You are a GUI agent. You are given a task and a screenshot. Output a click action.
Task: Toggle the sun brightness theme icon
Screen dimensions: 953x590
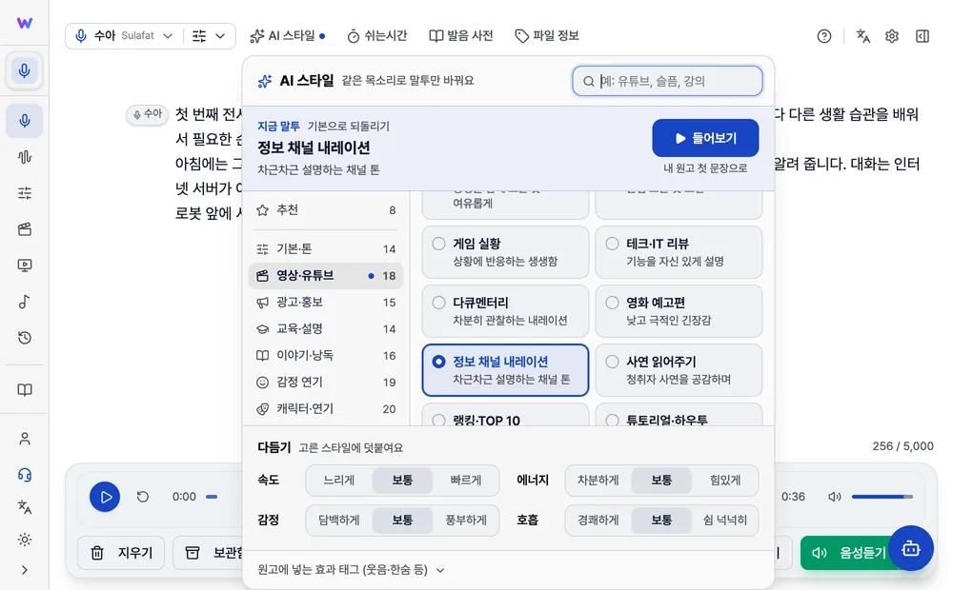(x=25, y=539)
